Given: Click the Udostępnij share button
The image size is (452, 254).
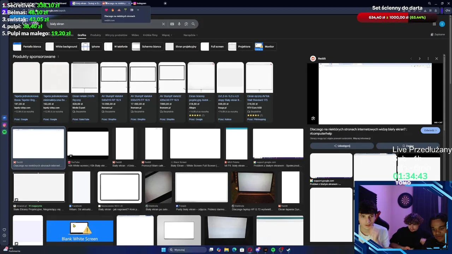Looking at the screenshot, I should pyautogui.click(x=342, y=146).
